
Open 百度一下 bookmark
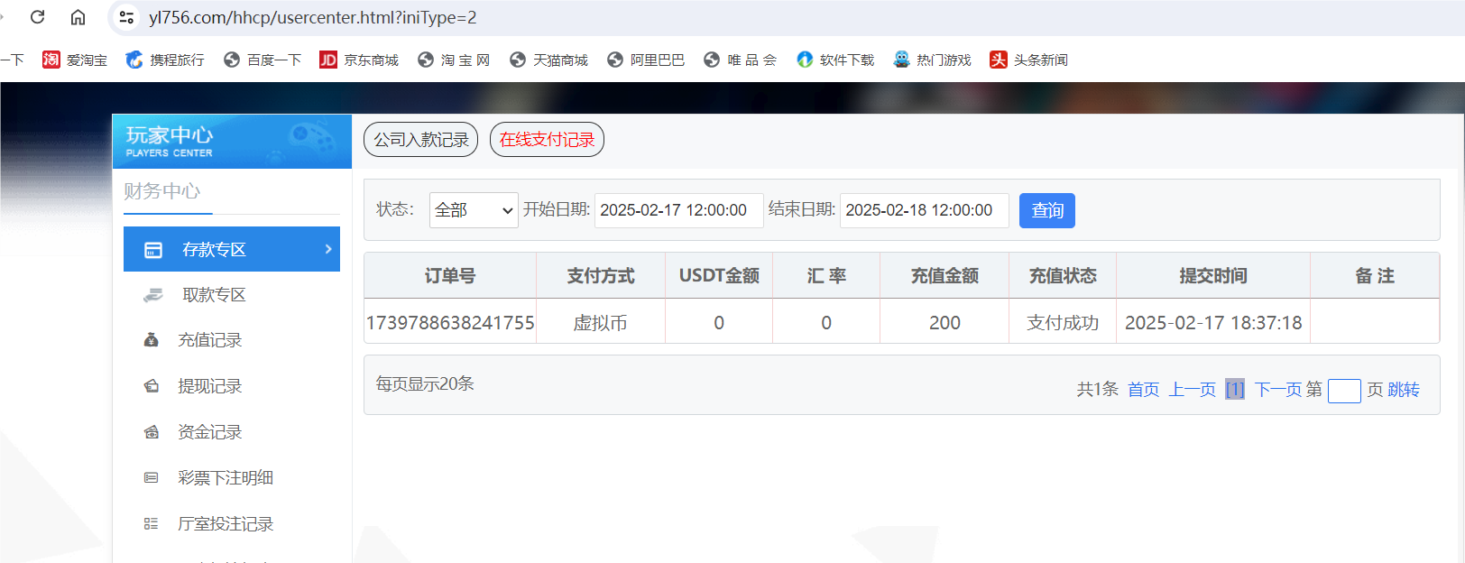(263, 60)
